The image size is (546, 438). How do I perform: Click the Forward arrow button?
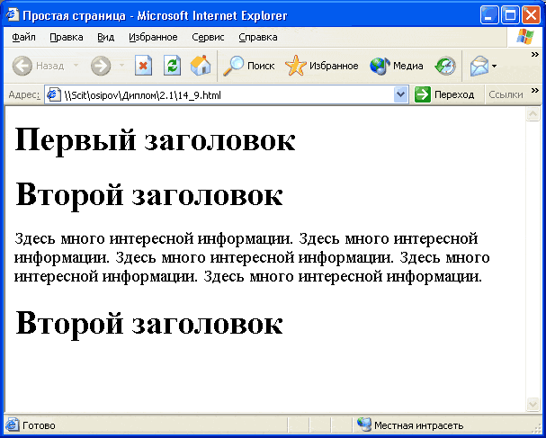101,66
